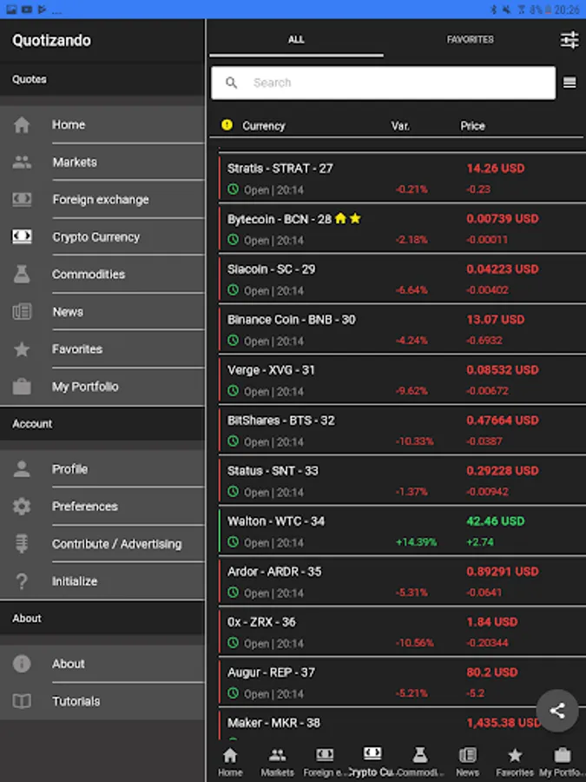Open Preferences in the Account section

click(x=84, y=507)
